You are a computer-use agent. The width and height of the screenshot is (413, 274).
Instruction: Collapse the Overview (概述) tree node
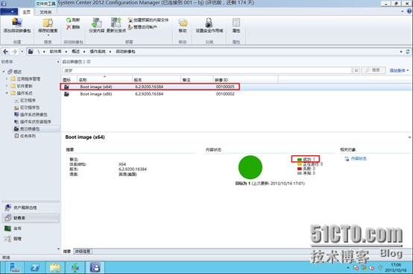click(x=4, y=72)
